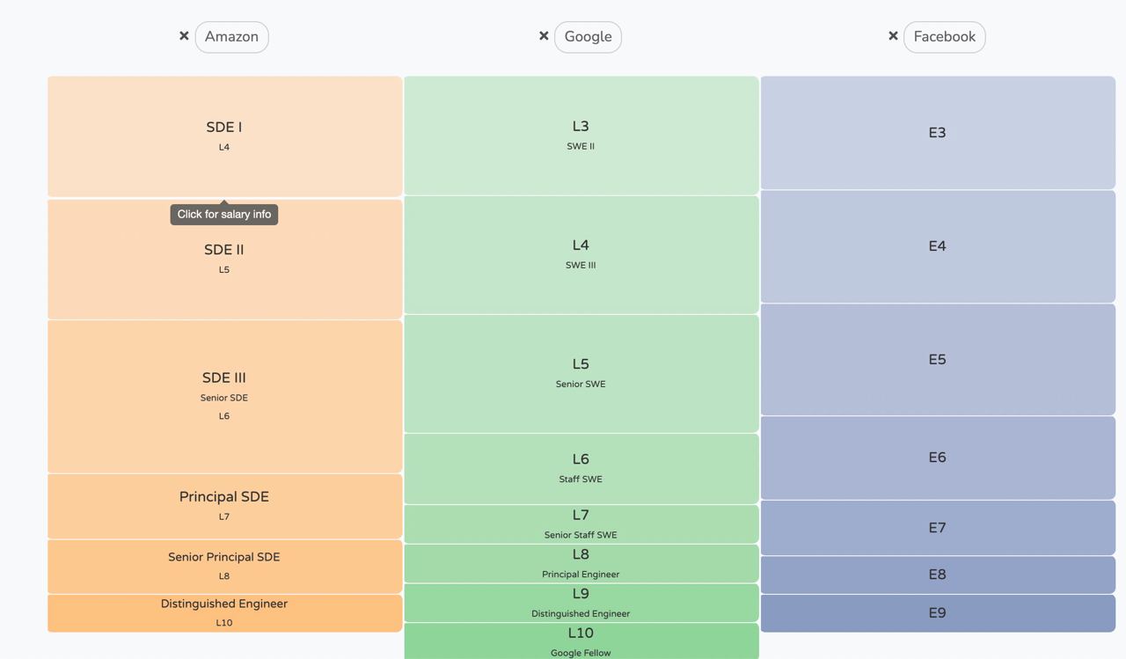Image resolution: width=1126 pixels, height=659 pixels.
Task: Select Google L8 Principal Engineer block
Action: pyautogui.click(x=581, y=564)
